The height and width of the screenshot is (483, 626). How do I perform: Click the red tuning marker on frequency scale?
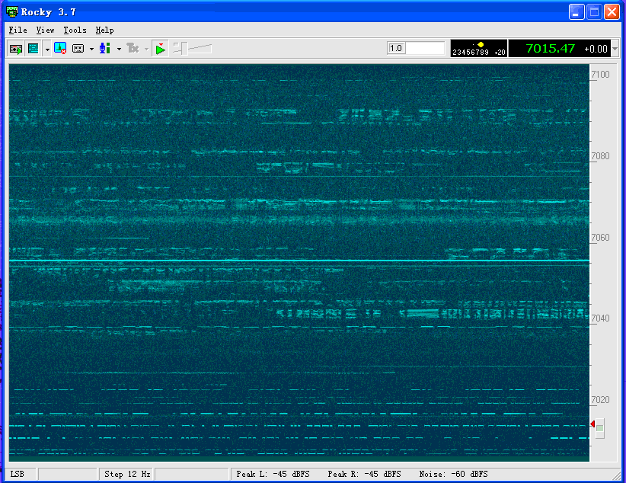pyautogui.click(x=592, y=424)
